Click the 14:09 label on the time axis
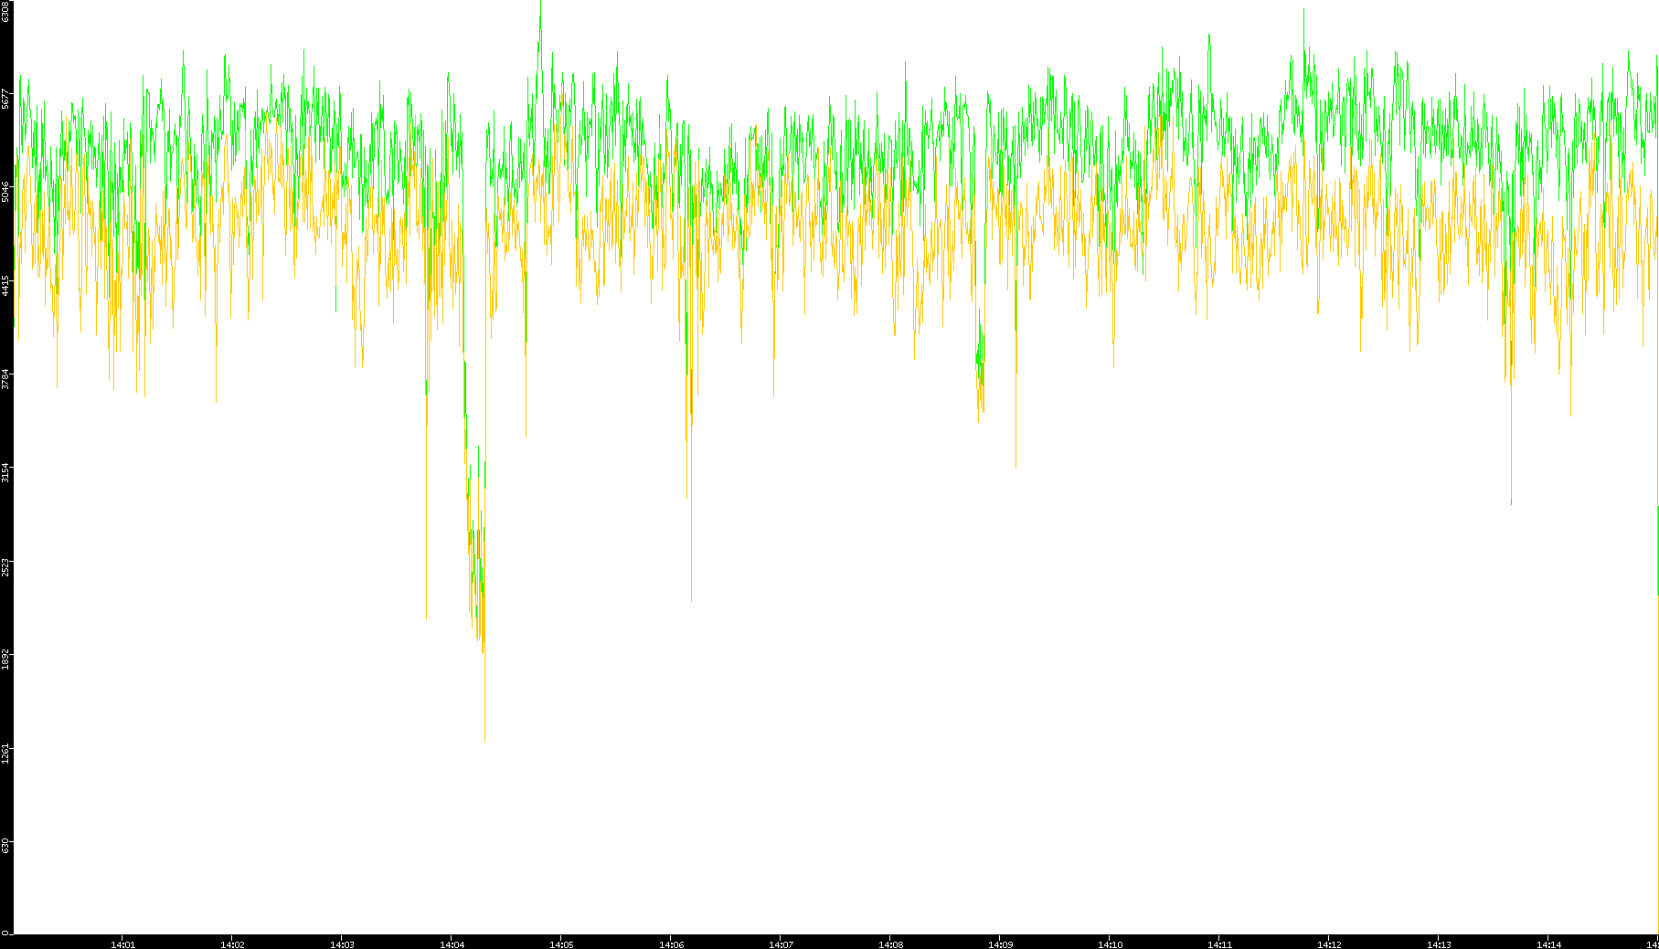 pos(1000,944)
